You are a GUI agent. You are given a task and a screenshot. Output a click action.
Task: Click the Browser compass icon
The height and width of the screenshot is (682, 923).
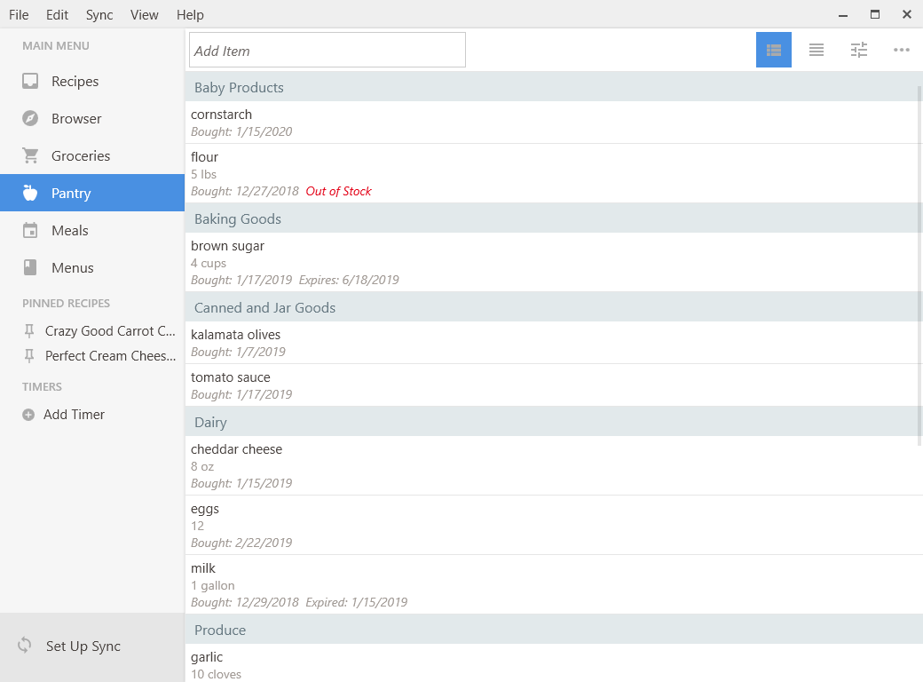30,118
